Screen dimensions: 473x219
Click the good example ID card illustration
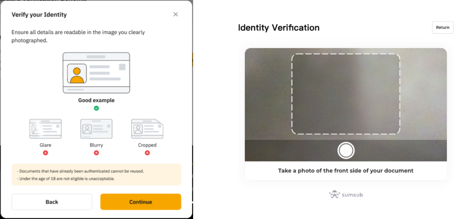pyautogui.click(x=96, y=73)
